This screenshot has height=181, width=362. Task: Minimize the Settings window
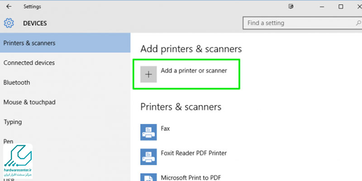322,7
